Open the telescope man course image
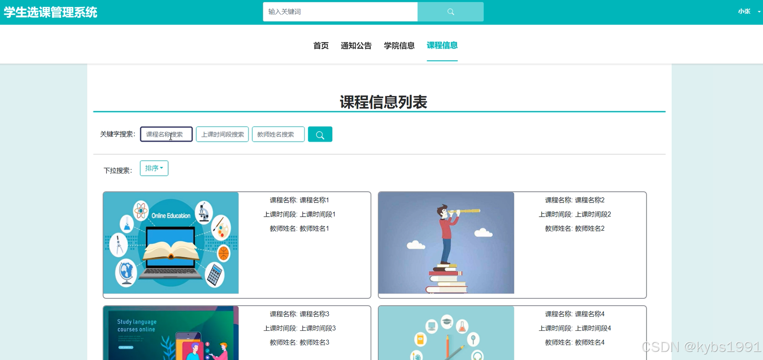The width and height of the screenshot is (763, 360). point(446,243)
